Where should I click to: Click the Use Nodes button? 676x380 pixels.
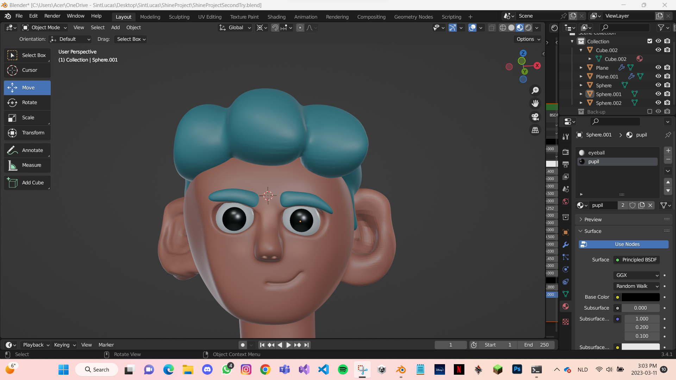tap(623, 244)
